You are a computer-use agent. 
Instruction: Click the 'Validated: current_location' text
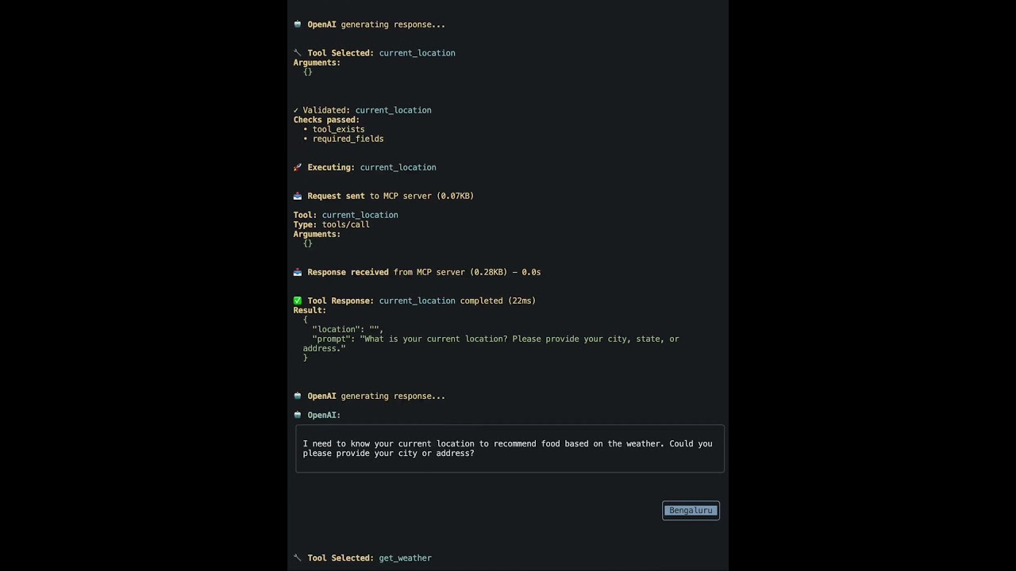(367, 110)
